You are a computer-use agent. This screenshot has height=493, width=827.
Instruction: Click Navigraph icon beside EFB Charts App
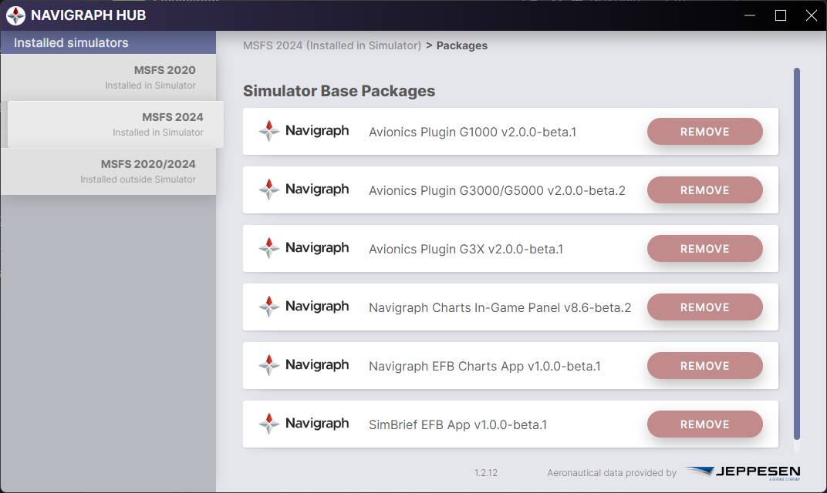269,364
